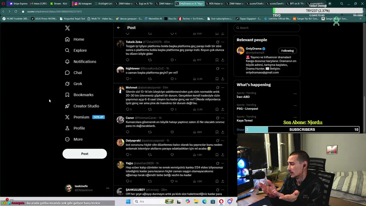Click the Grok icon on Mehmet's tweet
This screenshot has width=366, height=206.
pyautogui.click(x=218, y=88)
